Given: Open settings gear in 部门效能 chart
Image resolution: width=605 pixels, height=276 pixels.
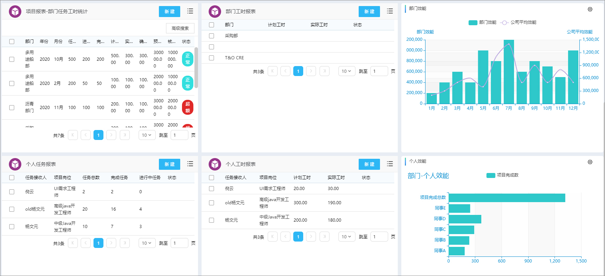Looking at the screenshot, I should click(590, 9).
